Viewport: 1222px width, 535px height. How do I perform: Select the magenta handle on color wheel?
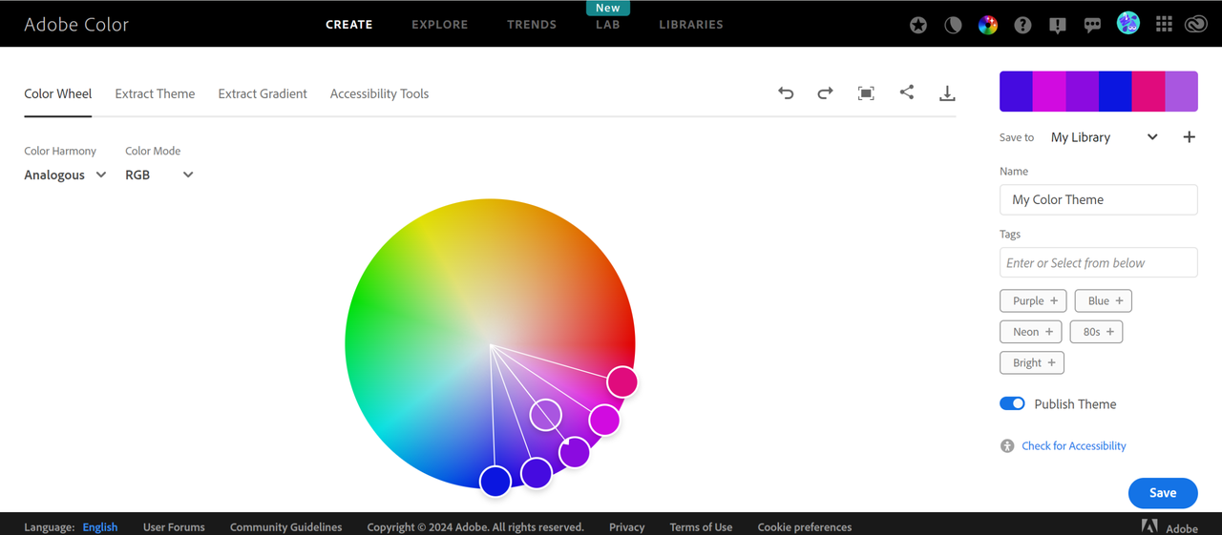(x=604, y=420)
